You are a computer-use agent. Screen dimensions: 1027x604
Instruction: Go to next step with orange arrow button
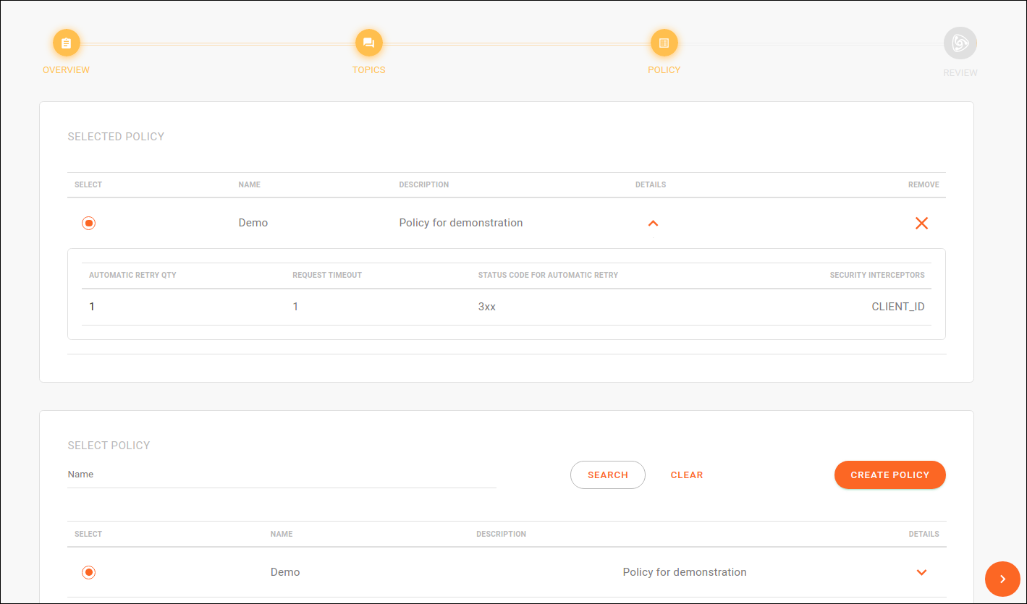pyautogui.click(x=1002, y=579)
